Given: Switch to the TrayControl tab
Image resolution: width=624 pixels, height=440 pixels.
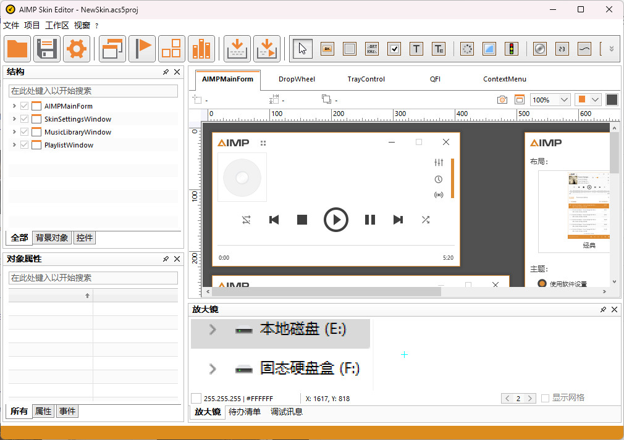Looking at the screenshot, I should pyautogui.click(x=366, y=79).
